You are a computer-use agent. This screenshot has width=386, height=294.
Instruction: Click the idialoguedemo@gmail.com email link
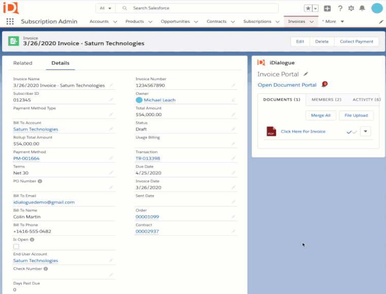pos(44,202)
